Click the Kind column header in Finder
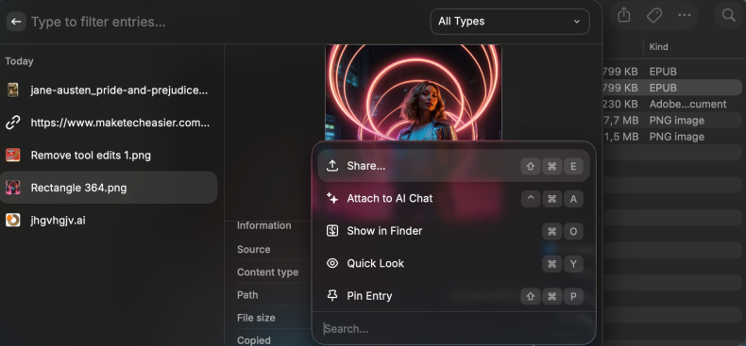Viewport: 746px width, 346px height. [658, 46]
